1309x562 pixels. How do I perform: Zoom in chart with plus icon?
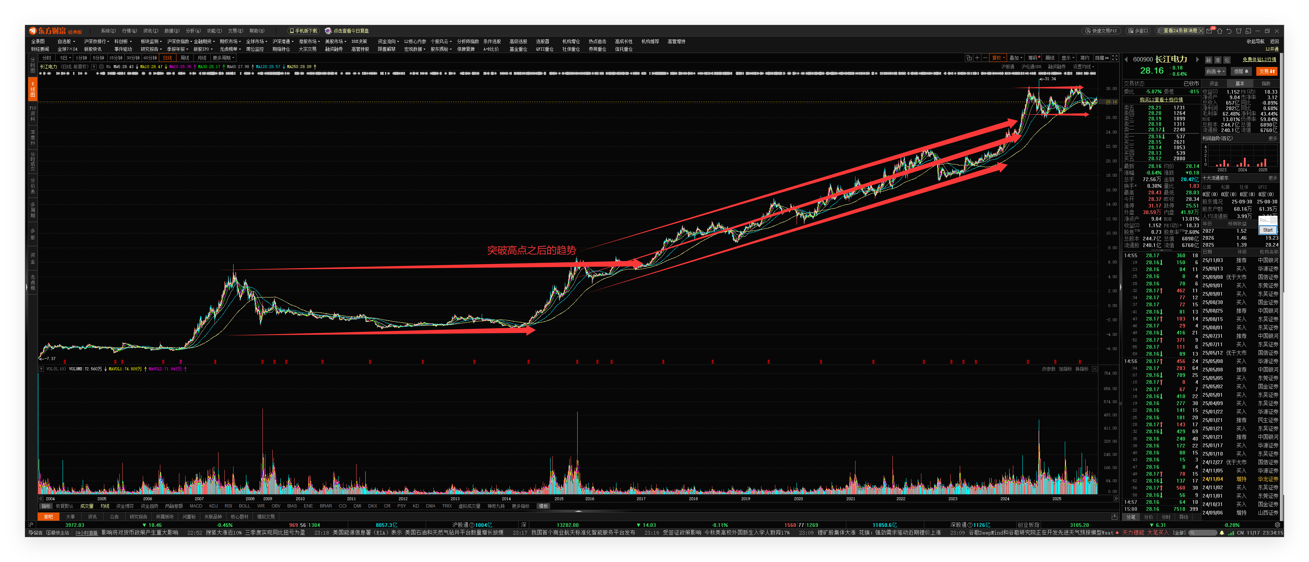[977, 58]
